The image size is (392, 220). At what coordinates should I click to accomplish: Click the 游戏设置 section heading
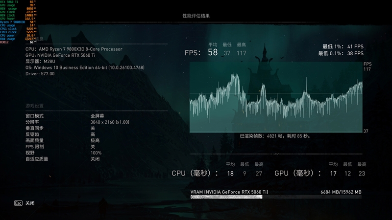(34, 106)
